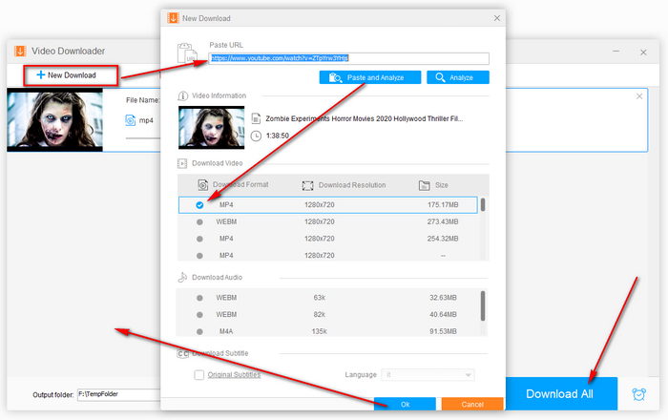Click the Output folder path field
The image size is (668, 420).
(119, 394)
